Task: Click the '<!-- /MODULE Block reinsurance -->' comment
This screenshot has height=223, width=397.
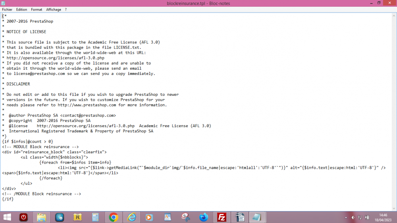Action: 42,194
